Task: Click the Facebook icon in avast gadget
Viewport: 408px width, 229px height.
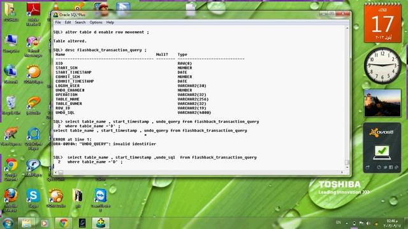Action: tap(391, 167)
